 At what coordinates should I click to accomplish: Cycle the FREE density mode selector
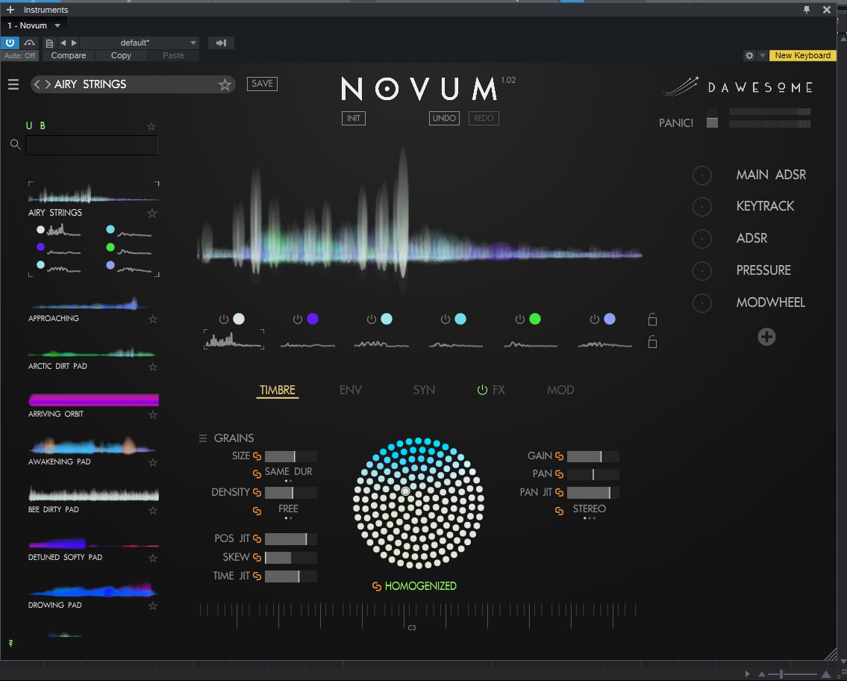(x=288, y=511)
